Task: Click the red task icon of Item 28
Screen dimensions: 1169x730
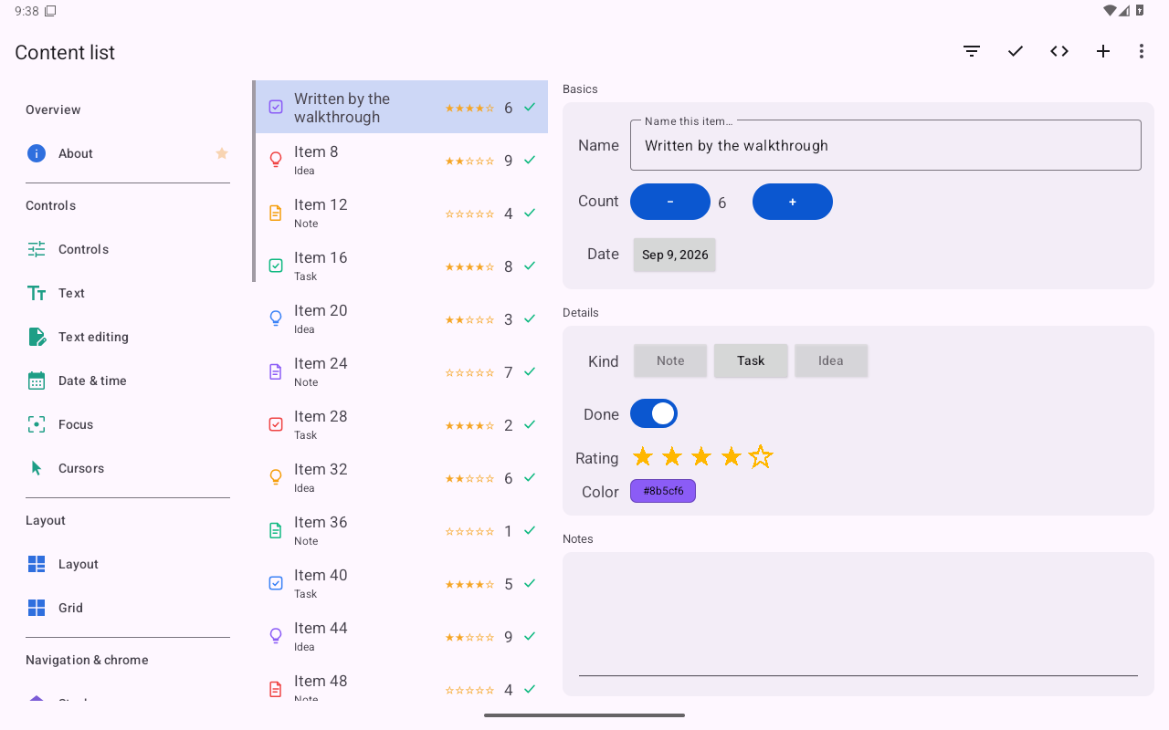Action: click(x=276, y=424)
